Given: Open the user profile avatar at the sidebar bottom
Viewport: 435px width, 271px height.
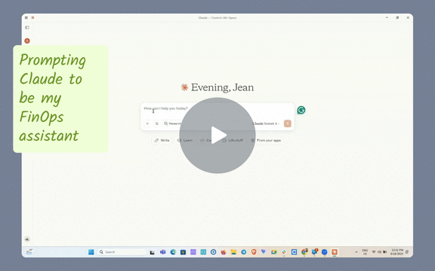Looking at the screenshot, I should [x=27, y=239].
